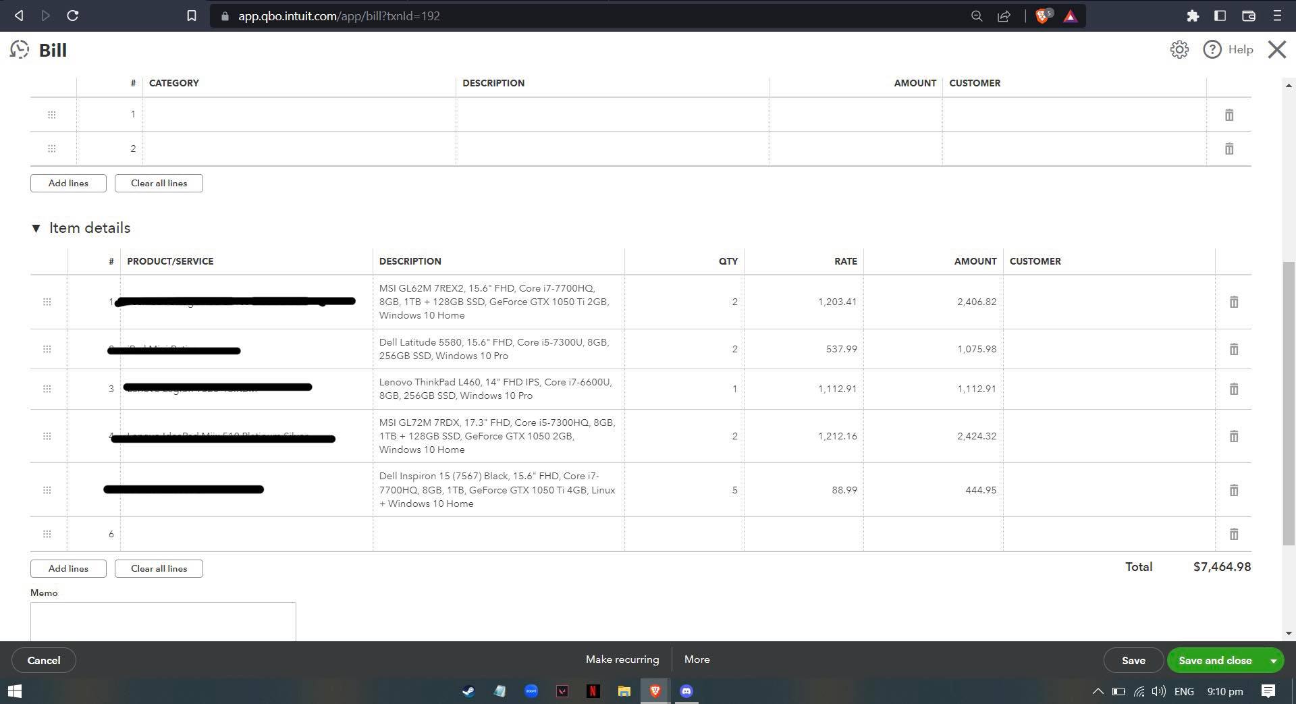
Task: Collapse the Item details section
Action: 36,228
